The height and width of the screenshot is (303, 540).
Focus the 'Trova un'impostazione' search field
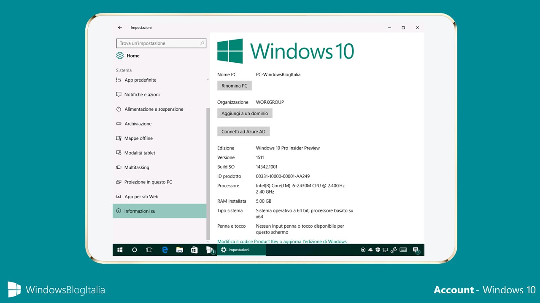pyautogui.click(x=161, y=43)
